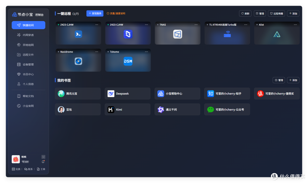Click 管理 button in 一键远程 header
The height and width of the screenshot is (183, 308).
[260, 14]
